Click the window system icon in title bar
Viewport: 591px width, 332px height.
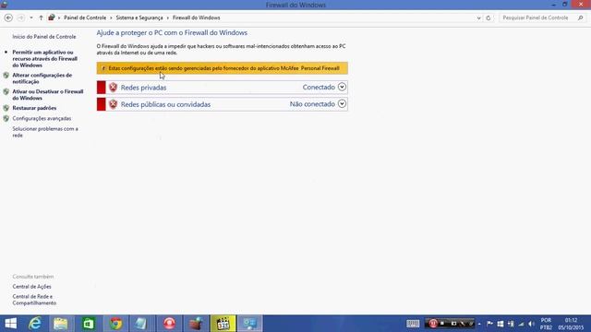pyautogui.click(x=4, y=5)
